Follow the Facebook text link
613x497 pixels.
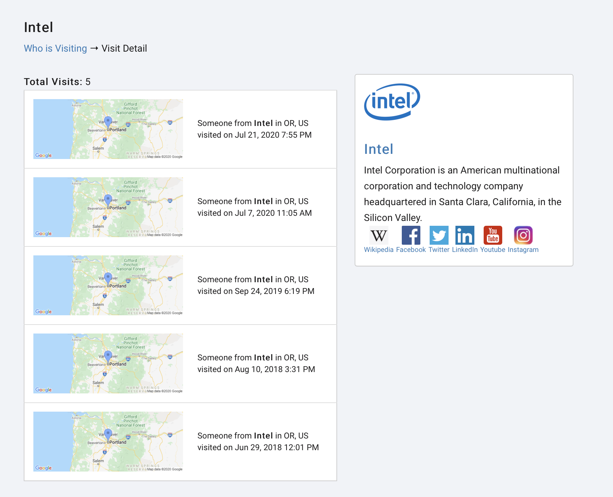coord(411,250)
